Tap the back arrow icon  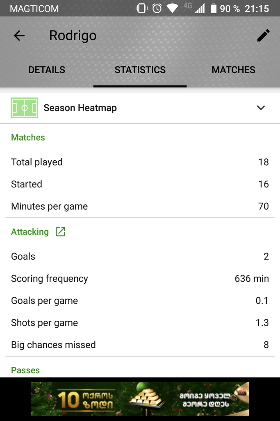(19, 36)
